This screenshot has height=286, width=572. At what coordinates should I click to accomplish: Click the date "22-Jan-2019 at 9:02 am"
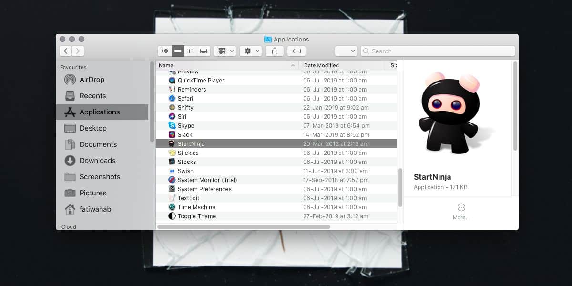pos(336,108)
